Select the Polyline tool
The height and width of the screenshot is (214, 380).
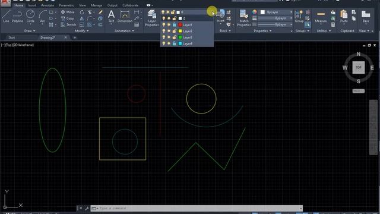(x=17, y=16)
